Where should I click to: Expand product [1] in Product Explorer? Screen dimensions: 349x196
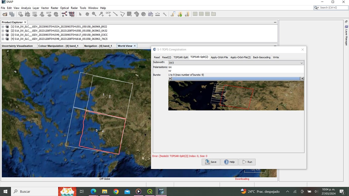click(x=2, y=27)
